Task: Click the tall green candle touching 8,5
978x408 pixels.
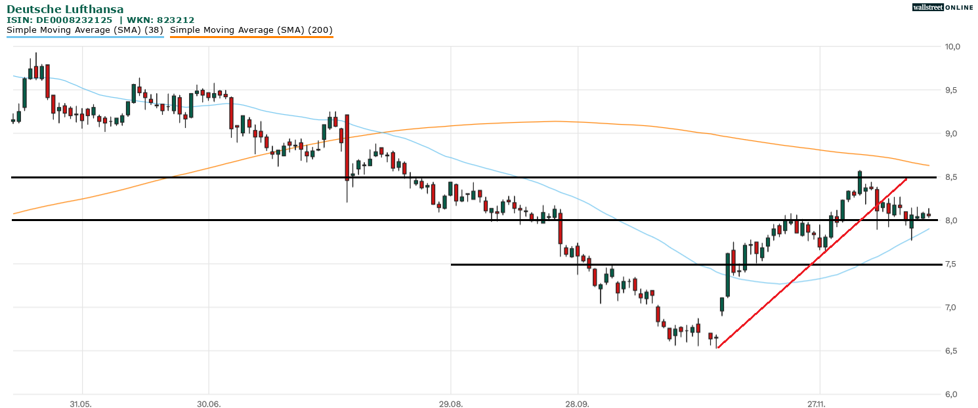Action: (x=859, y=183)
